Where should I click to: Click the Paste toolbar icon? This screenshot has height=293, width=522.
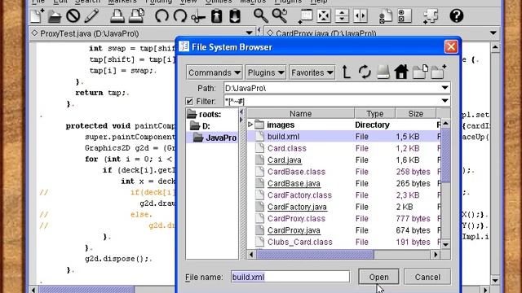pos(235,16)
